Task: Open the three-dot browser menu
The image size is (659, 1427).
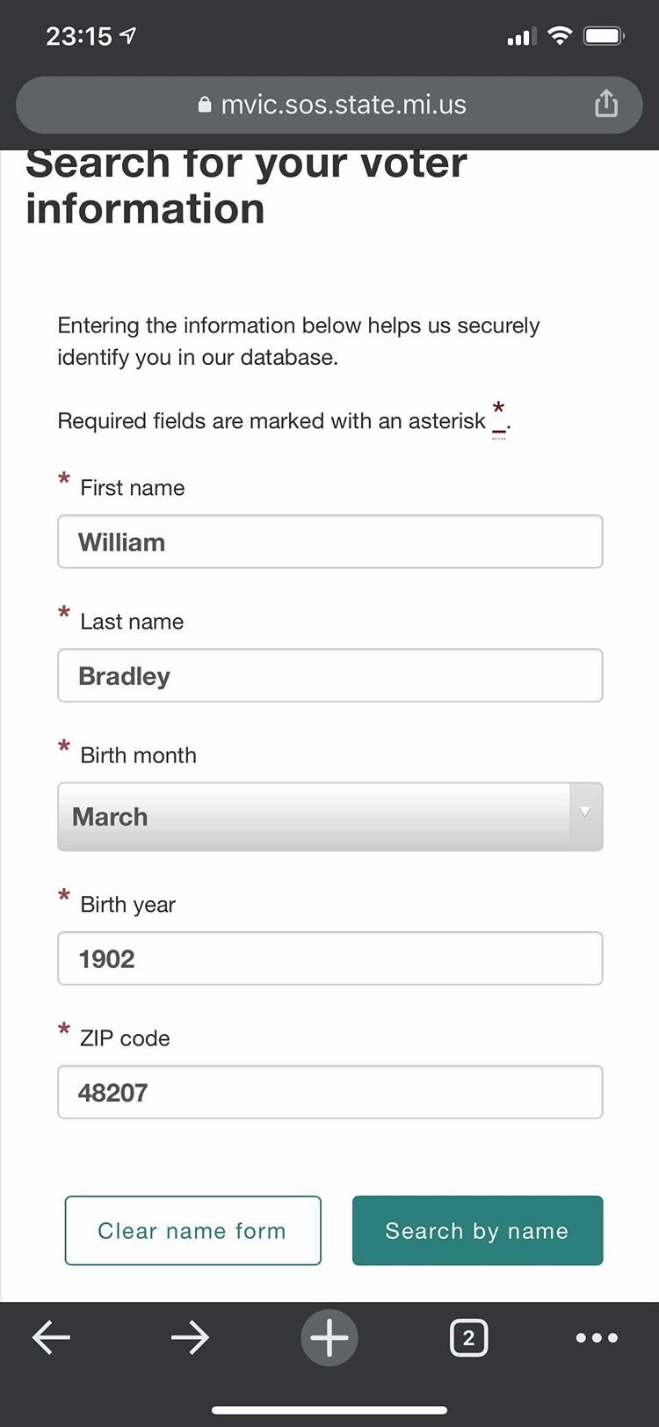Action: [597, 1337]
